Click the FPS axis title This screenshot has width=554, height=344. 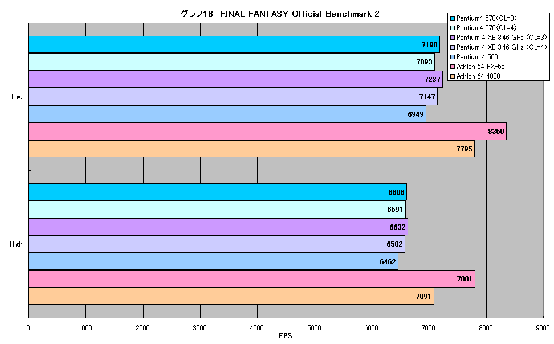tap(286, 336)
